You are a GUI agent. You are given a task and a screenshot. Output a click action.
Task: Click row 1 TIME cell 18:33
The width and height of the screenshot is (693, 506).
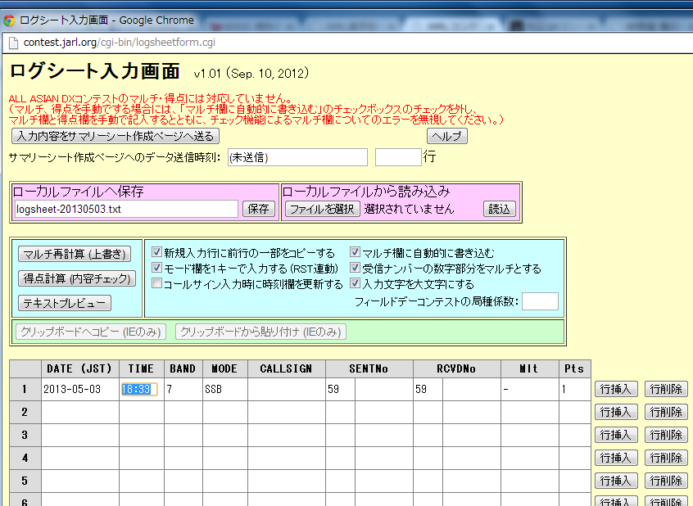[x=142, y=390]
